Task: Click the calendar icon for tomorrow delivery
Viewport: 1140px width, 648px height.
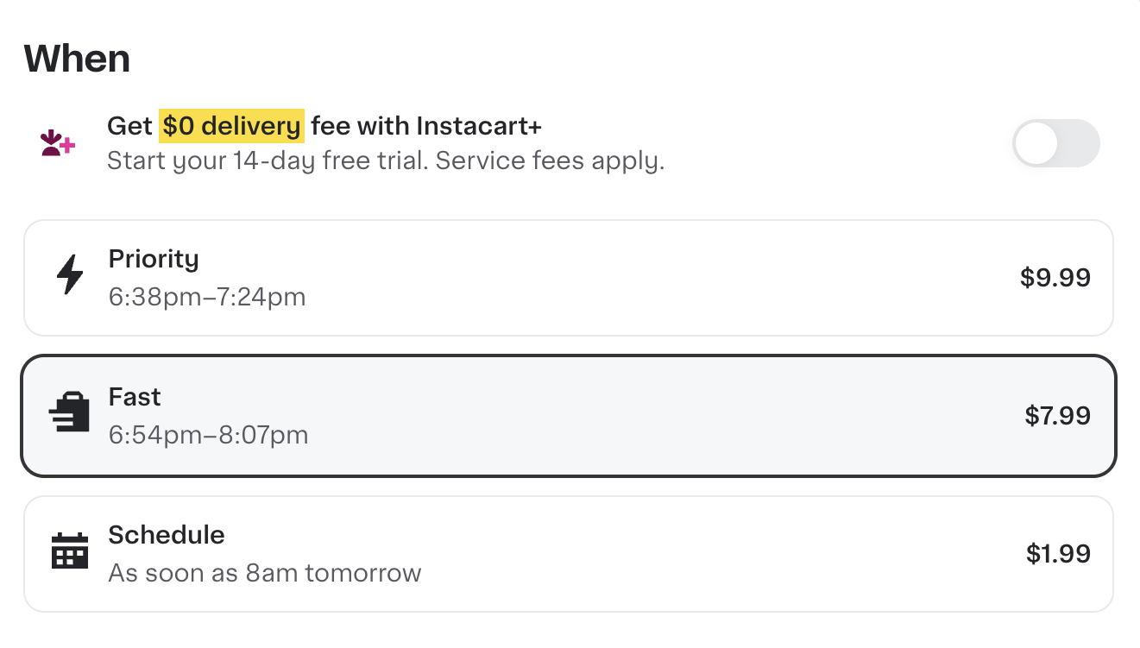Action: [70, 550]
